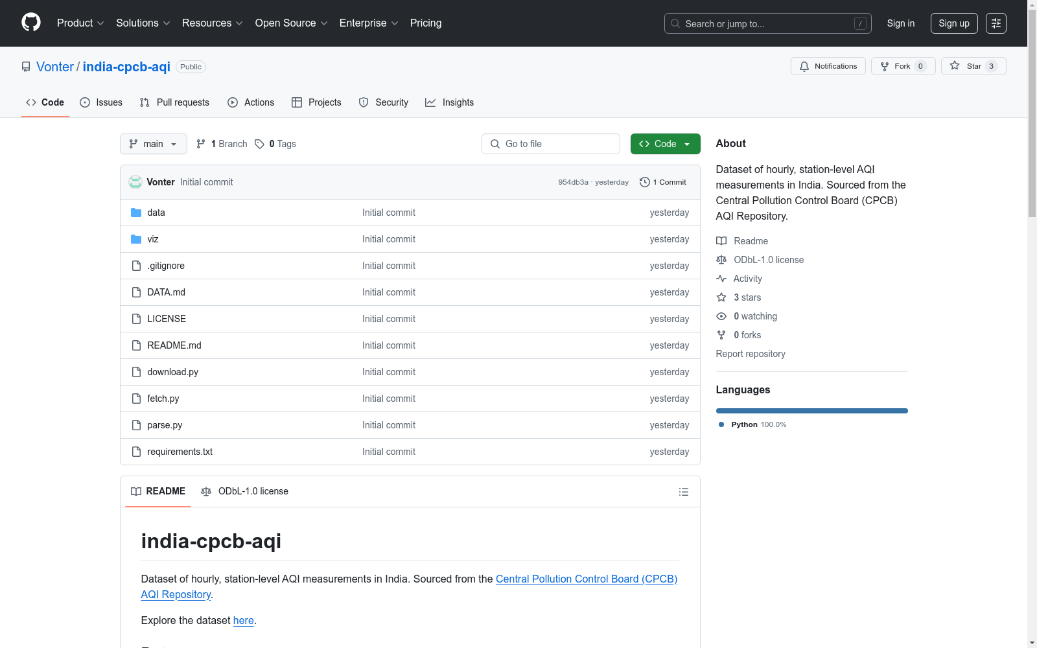Fork the repository with the Fork button
The height and width of the screenshot is (648, 1037).
point(903,66)
